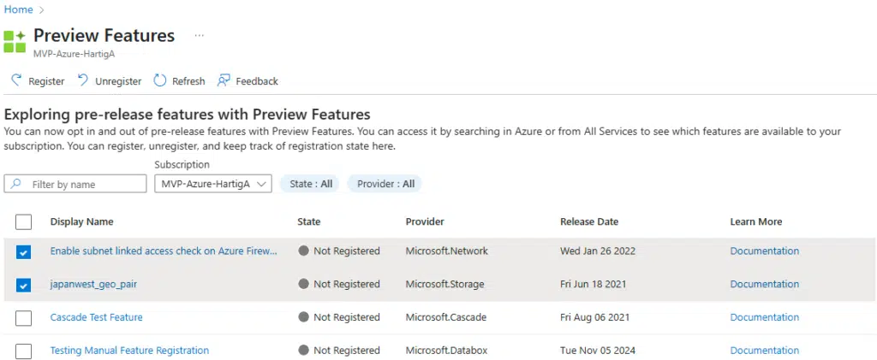Toggle the select-all checkbox in header row
Screen dimensions: 877x360
23,222
